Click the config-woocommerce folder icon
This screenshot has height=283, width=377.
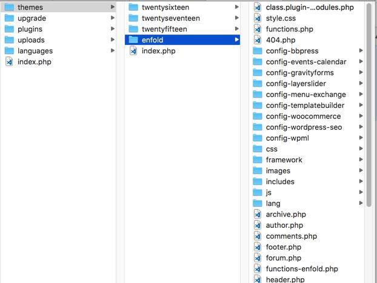257,116
